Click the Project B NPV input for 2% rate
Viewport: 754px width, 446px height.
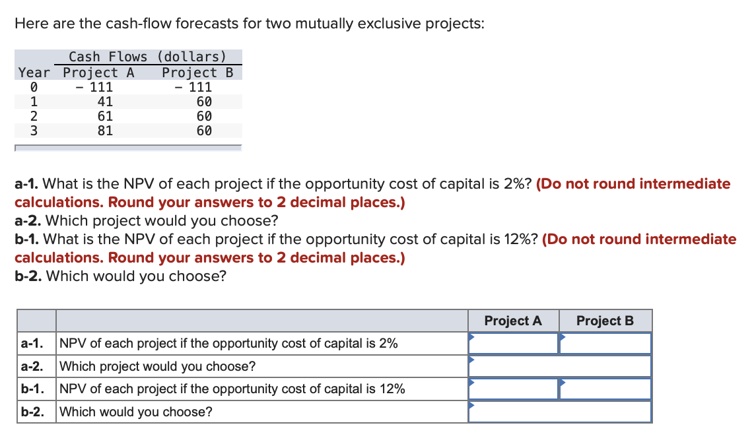tap(605, 343)
